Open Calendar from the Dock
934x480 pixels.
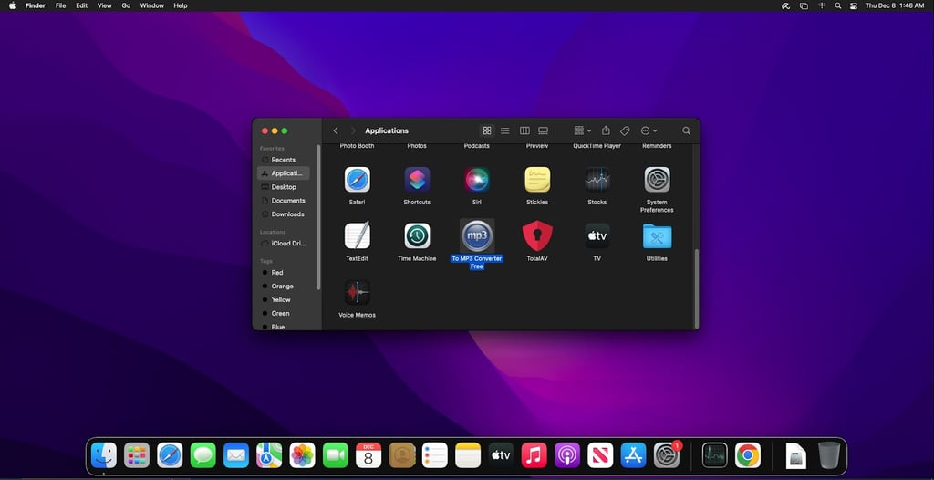[x=368, y=456]
